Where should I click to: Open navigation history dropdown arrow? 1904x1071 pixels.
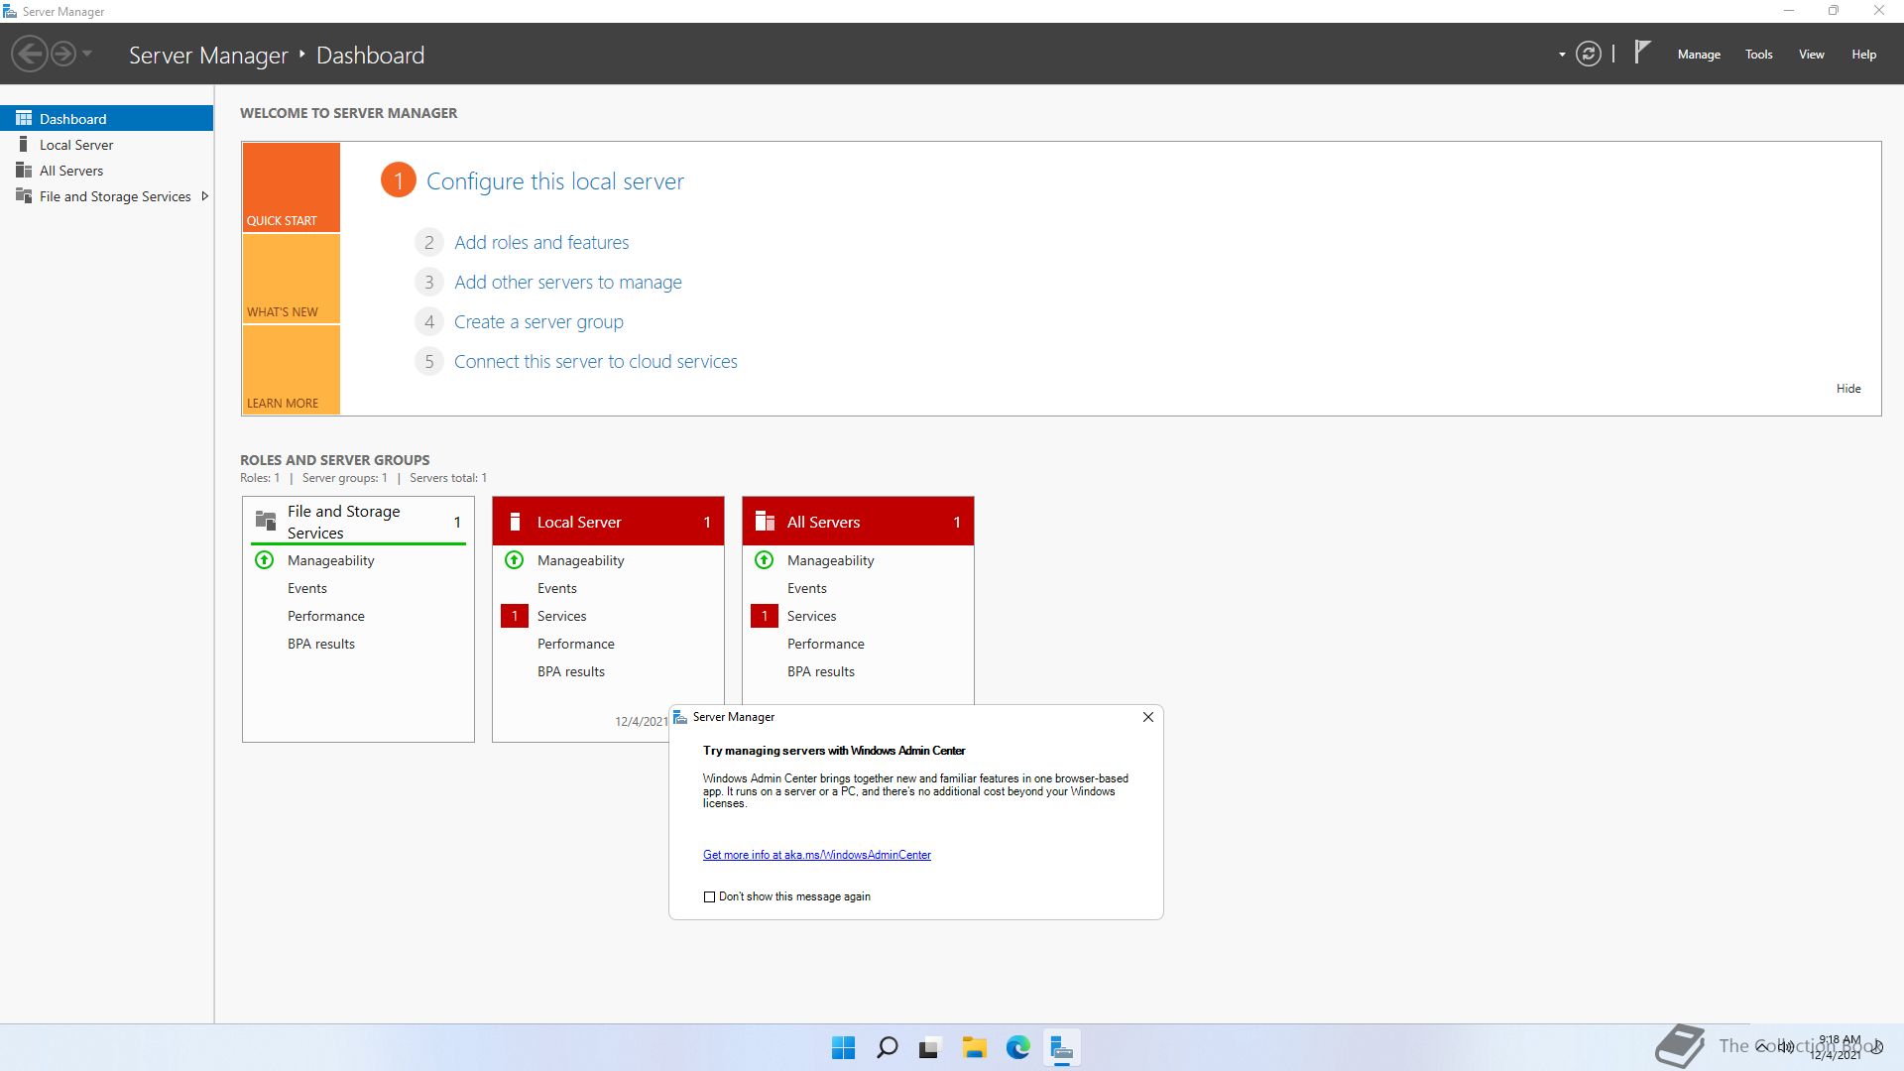(x=87, y=54)
